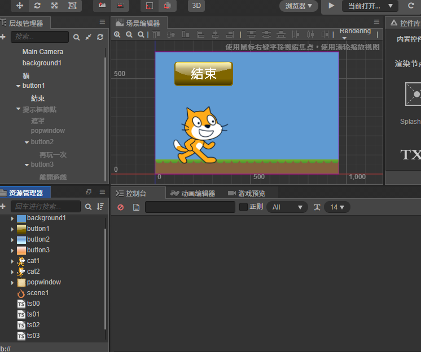Screen dimensions: 421x352
Task: Select the 貓 node in hierarchy
Action: click(26, 75)
